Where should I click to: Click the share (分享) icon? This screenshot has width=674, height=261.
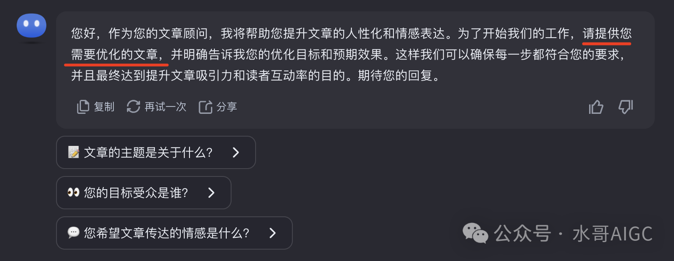206,106
